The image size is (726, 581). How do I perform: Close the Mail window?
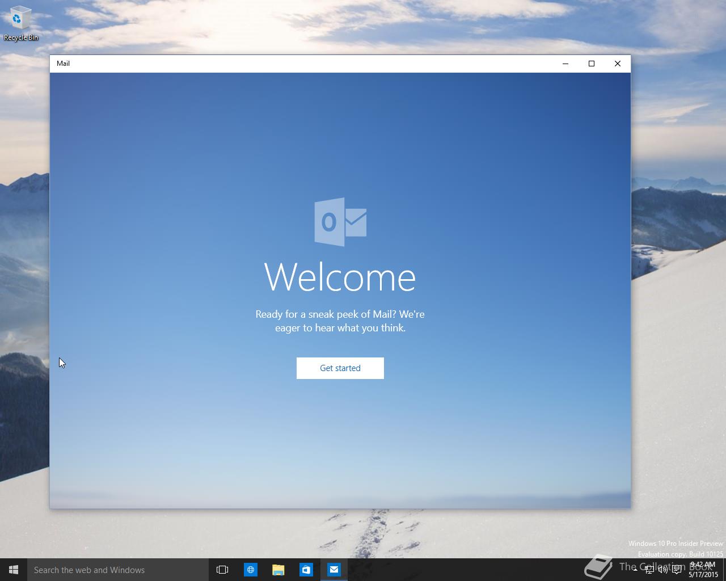tap(618, 64)
